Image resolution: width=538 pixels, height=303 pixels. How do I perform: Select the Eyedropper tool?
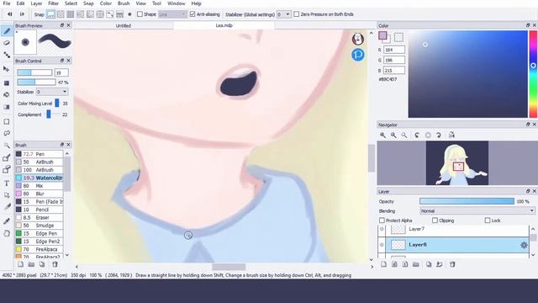(x=7, y=221)
